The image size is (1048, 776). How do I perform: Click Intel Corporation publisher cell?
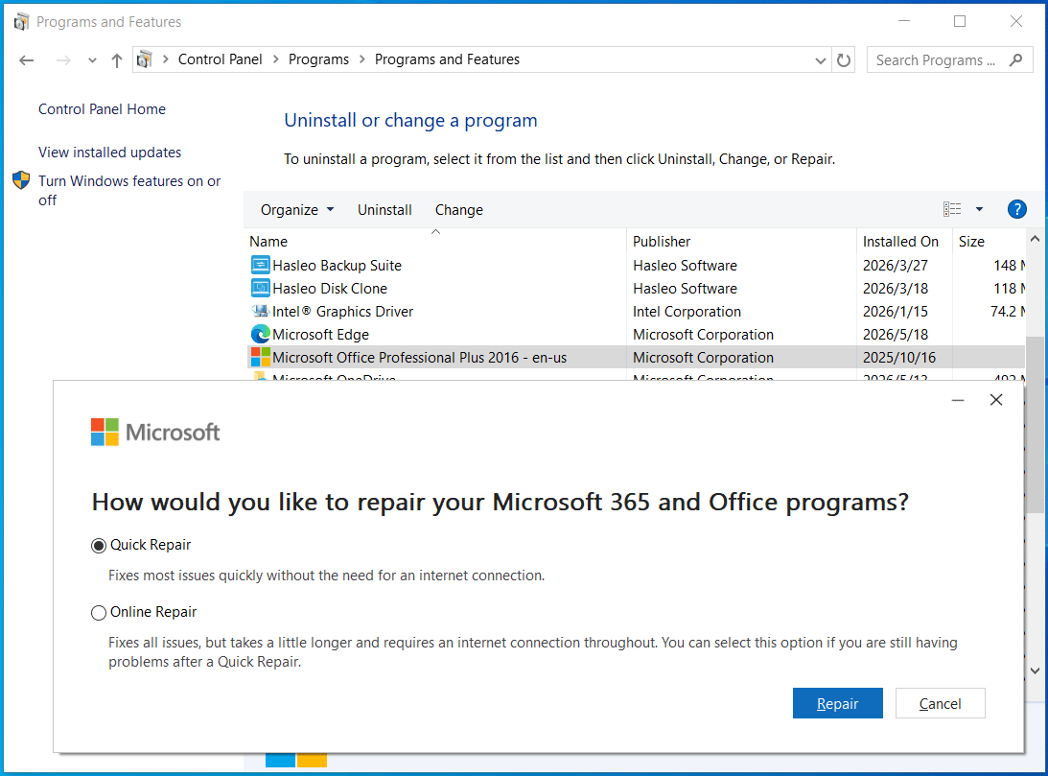[687, 312]
